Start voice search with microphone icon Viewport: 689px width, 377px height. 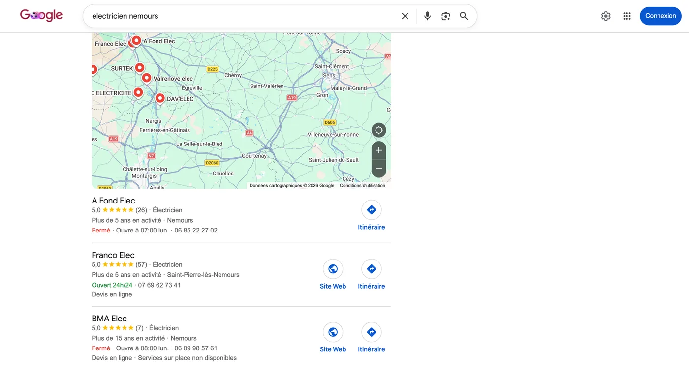click(427, 16)
